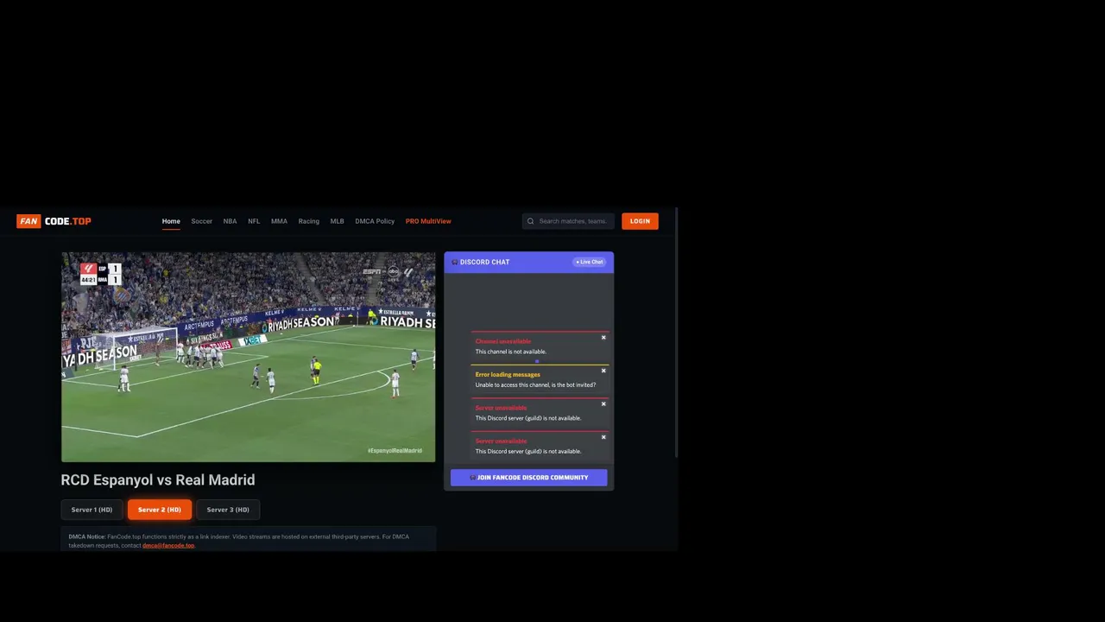
Task: Join the FanCode Discord Community
Action: [528, 477]
